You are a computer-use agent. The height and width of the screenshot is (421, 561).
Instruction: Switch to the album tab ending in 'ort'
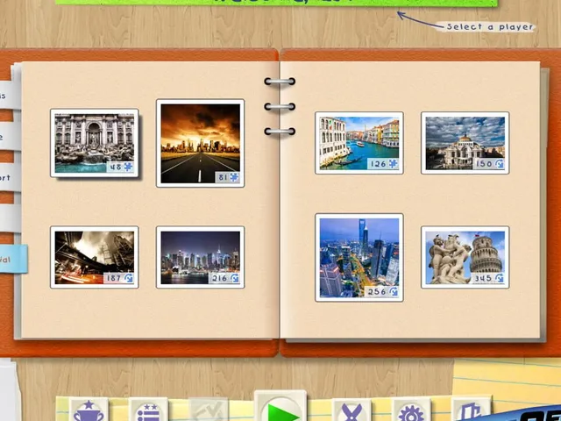point(10,177)
